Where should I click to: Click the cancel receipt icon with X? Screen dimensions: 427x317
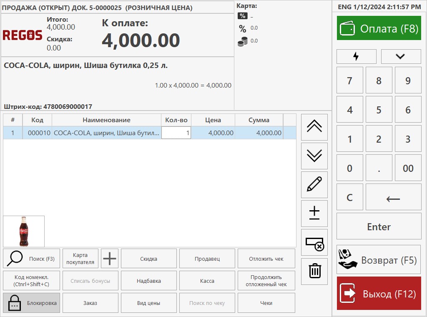[314, 242]
